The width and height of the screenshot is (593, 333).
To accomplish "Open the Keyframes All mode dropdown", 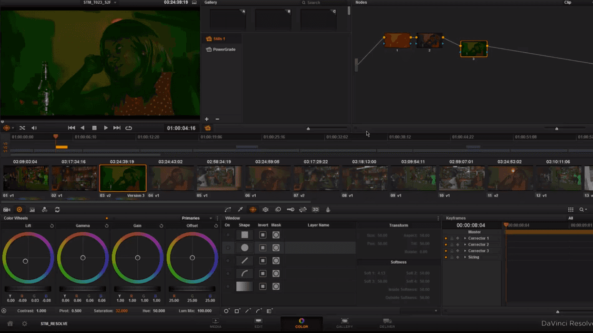I will (571, 218).
